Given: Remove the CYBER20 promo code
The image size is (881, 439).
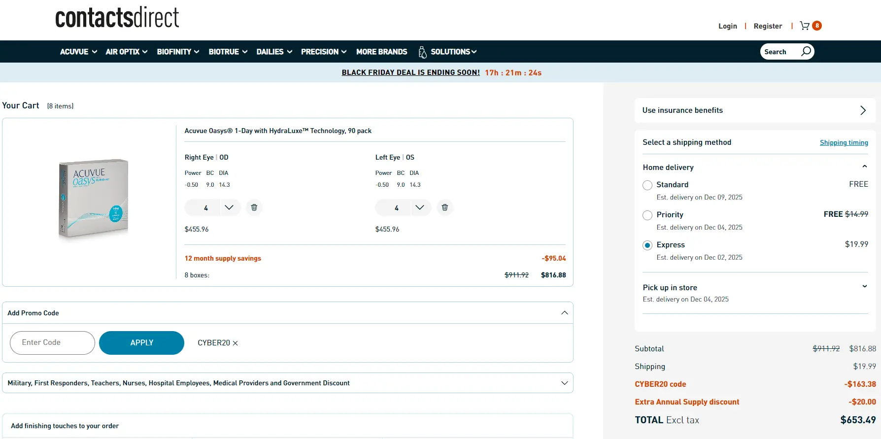Looking at the screenshot, I should pos(236,343).
